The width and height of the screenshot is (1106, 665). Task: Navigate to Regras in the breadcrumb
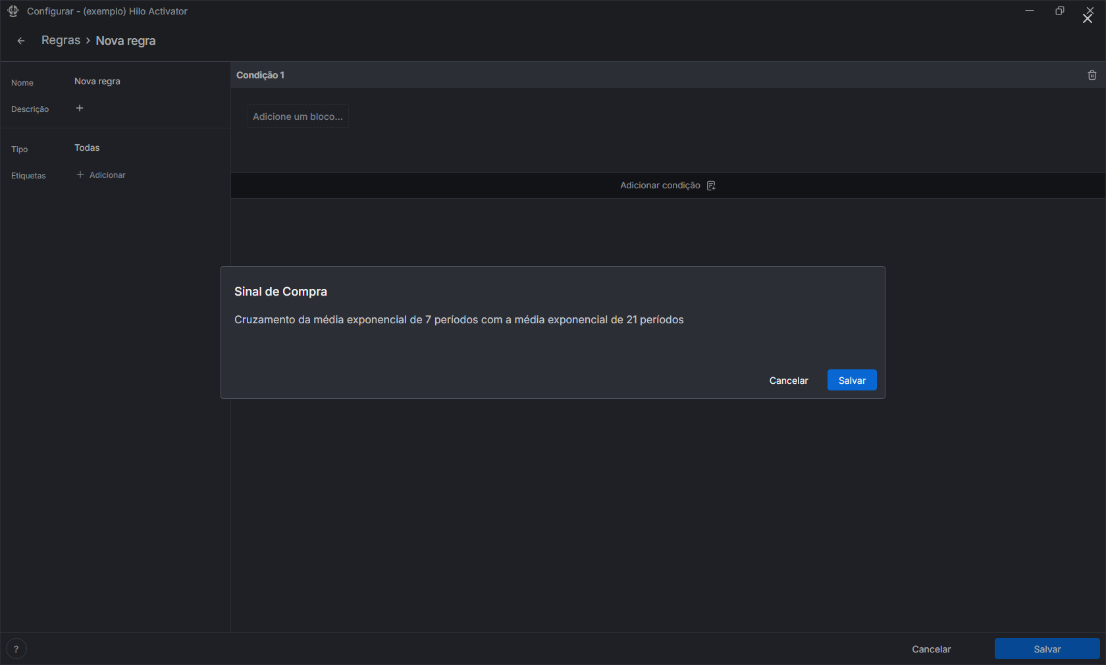61,41
